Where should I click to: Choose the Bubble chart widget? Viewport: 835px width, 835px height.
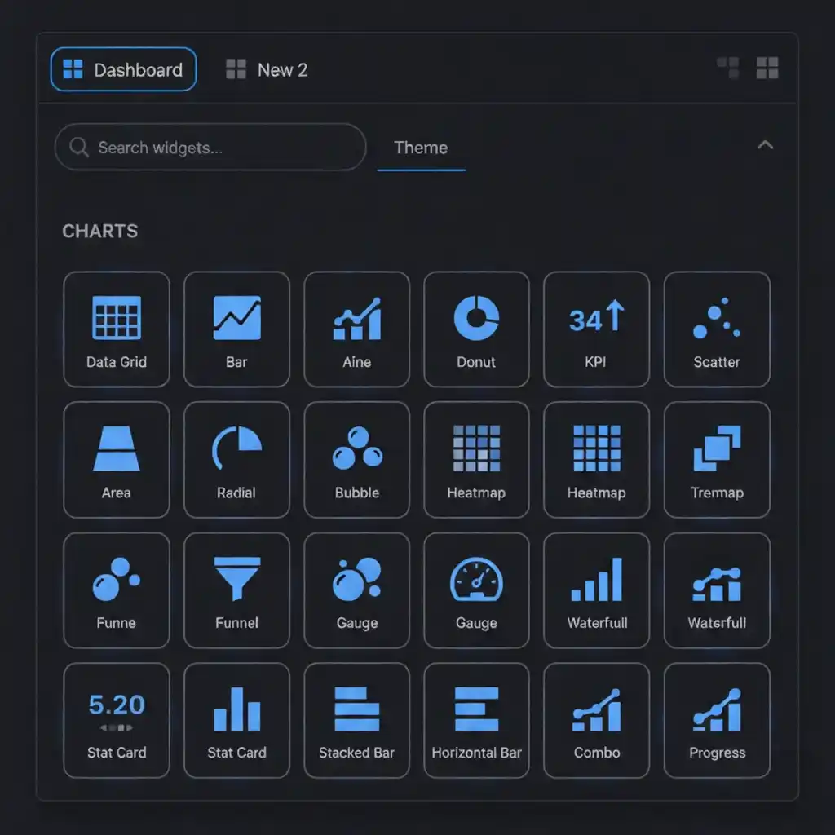(356, 459)
